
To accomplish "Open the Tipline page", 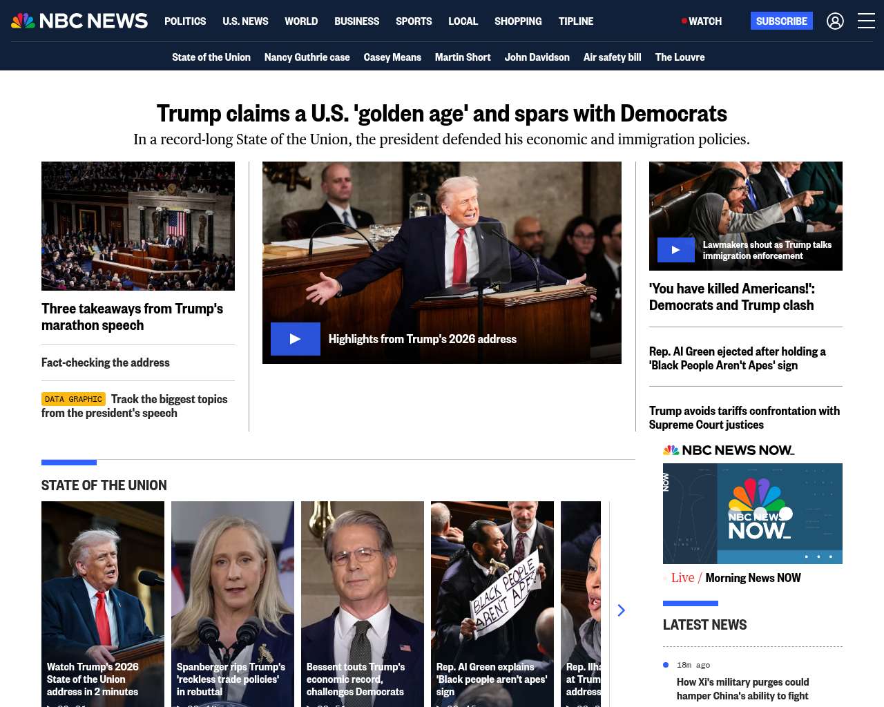I will point(576,21).
